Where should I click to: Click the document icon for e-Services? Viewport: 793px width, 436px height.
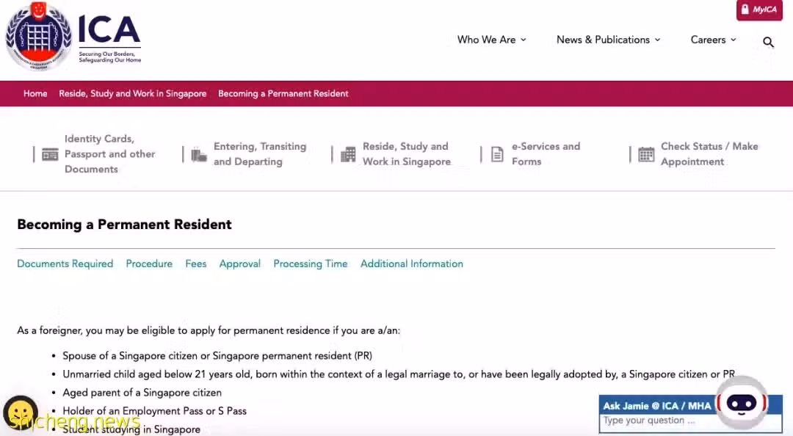pyautogui.click(x=497, y=154)
